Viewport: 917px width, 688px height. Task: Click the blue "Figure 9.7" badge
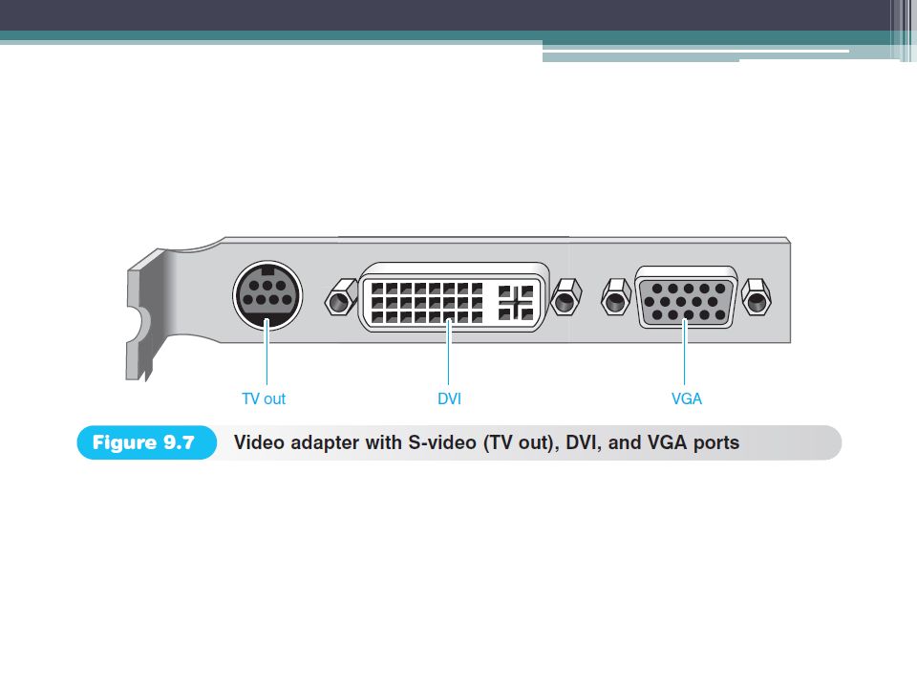146,442
